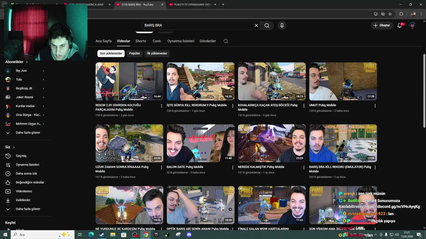This screenshot has height=239, width=426.
Task: Click the Chrome profile avatar
Action: tap(413, 14)
